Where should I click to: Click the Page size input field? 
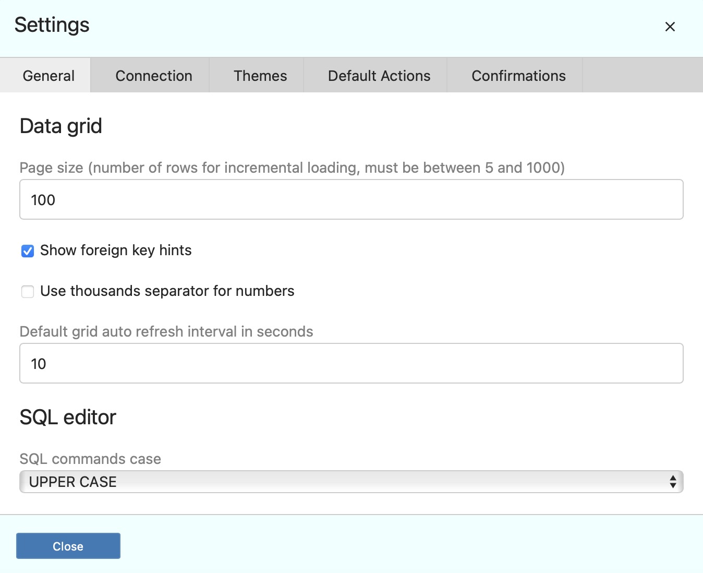coord(351,200)
